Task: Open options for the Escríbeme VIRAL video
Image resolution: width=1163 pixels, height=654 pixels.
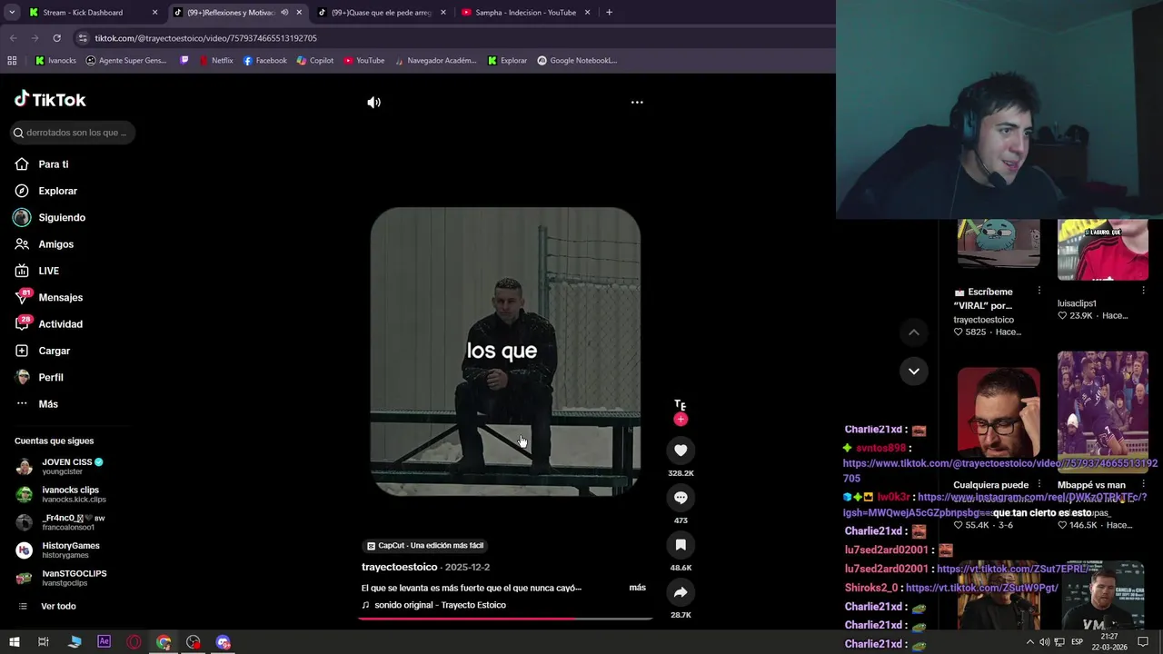Action: point(1039,292)
